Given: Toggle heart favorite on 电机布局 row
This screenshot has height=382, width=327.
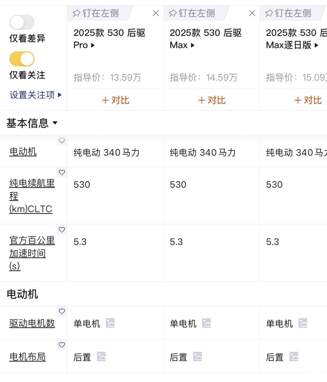Looking at the screenshot, I should [62, 345].
